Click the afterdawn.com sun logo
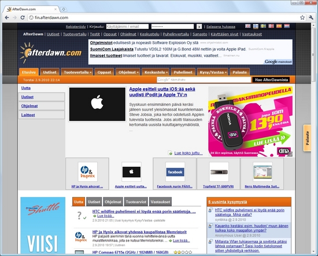The height and width of the screenshot is (256, 318). tap(51, 53)
